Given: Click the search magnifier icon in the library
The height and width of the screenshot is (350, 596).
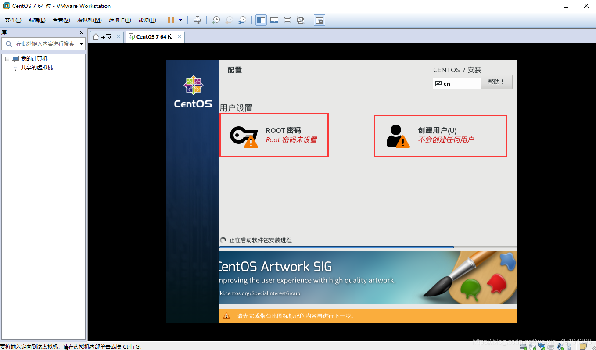Looking at the screenshot, I should pos(9,44).
